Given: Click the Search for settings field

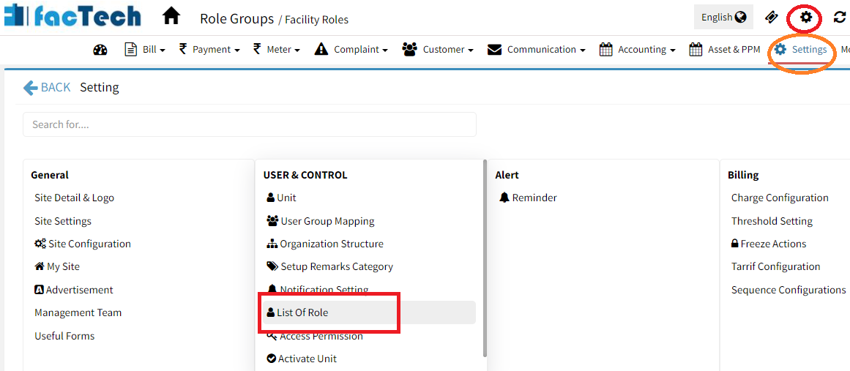Looking at the screenshot, I should click(249, 124).
